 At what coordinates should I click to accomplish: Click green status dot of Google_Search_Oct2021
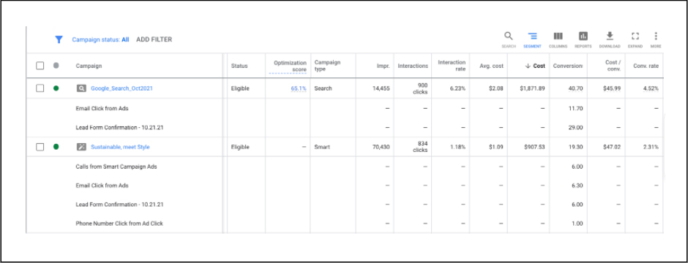click(56, 88)
